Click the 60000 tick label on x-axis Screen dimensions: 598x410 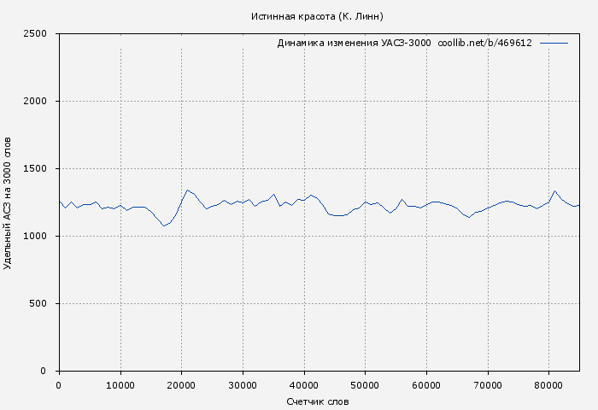pyautogui.click(x=426, y=385)
